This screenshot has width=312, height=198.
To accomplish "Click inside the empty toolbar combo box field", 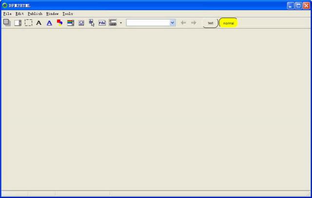I will point(148,23).
